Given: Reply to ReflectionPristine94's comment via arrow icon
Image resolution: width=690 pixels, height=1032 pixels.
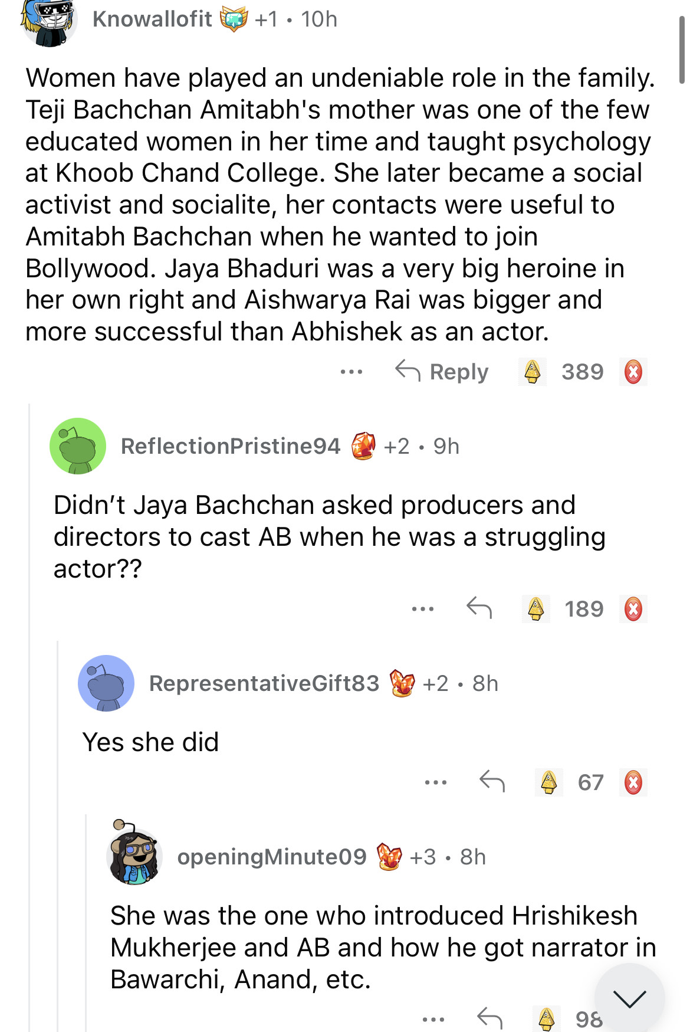Looking at the screenshot, I should 479,608.
